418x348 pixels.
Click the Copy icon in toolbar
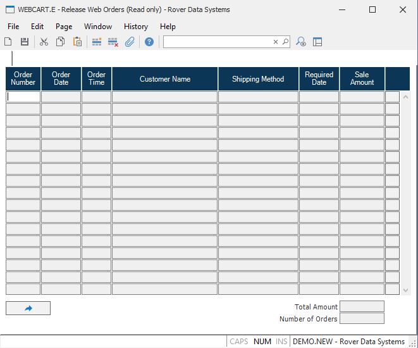[60, 42]
